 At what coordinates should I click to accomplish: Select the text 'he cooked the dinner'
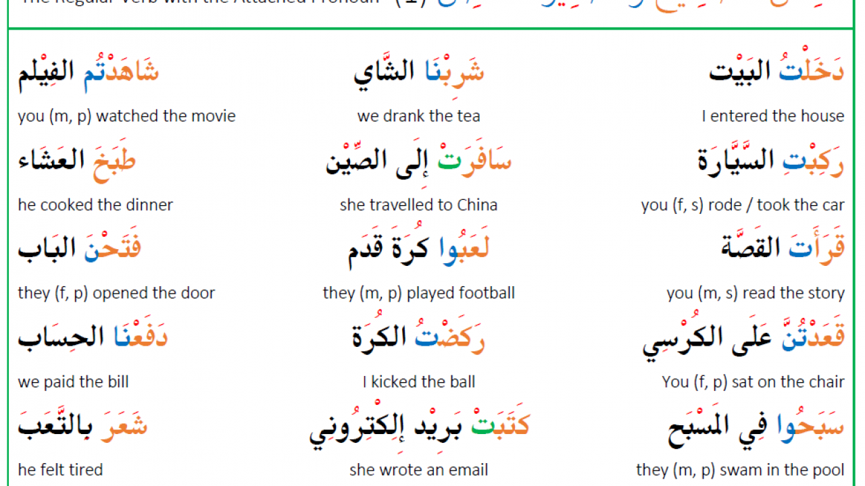[x=95, y=205]
